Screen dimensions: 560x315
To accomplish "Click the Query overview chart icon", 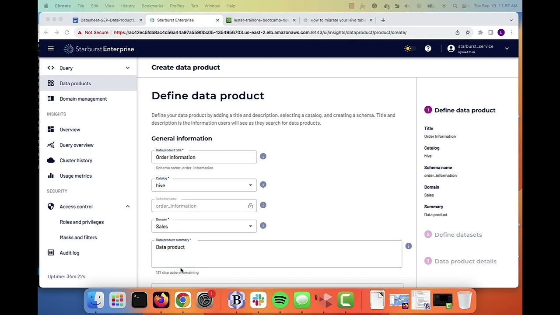I will pyautogui.click(x=51, y=145).
